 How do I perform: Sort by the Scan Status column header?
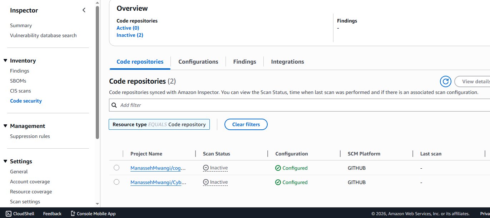click(x=217, y=154)
